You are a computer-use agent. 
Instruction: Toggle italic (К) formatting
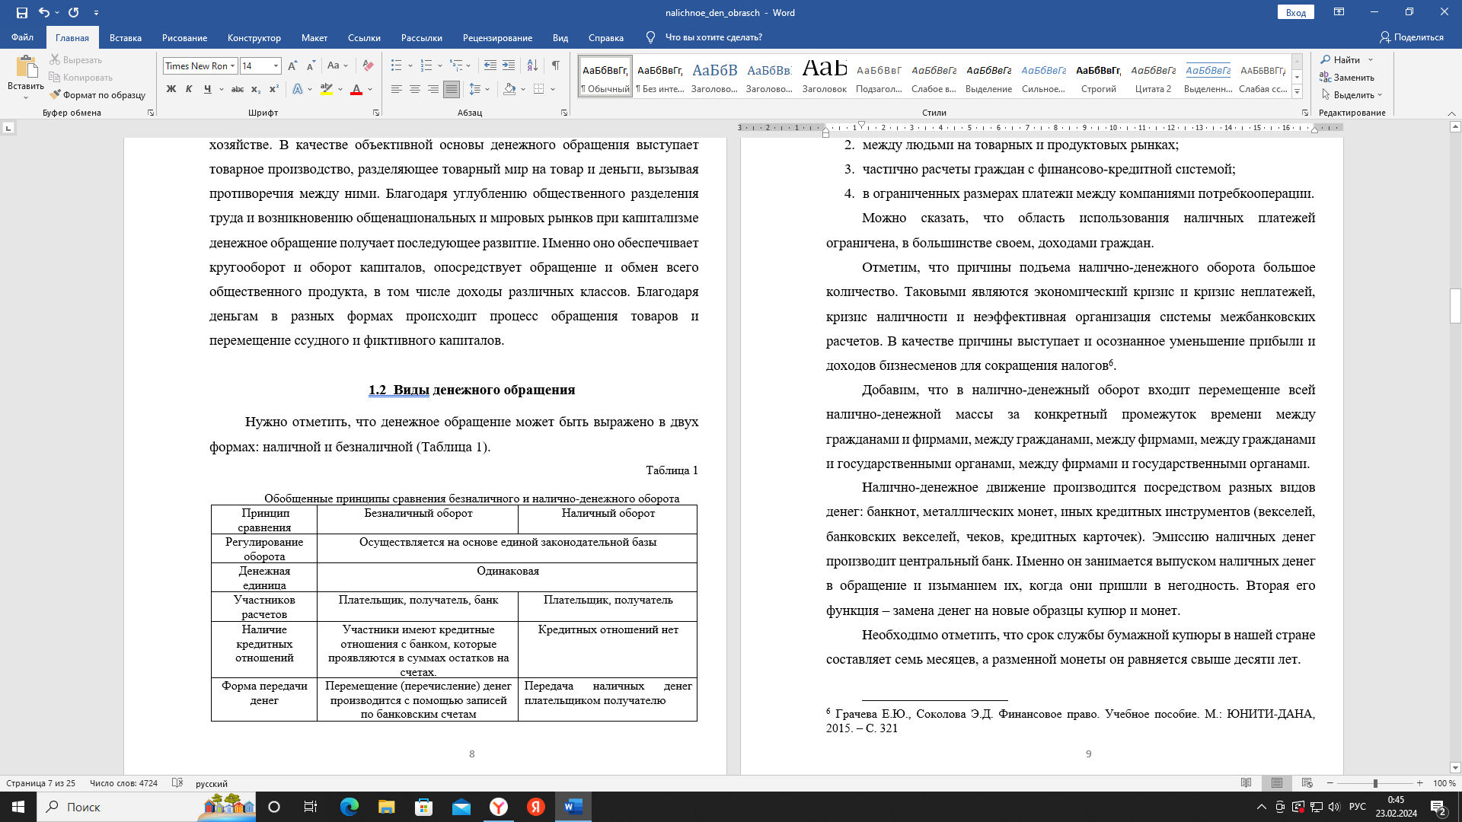[x=189, y=89]
